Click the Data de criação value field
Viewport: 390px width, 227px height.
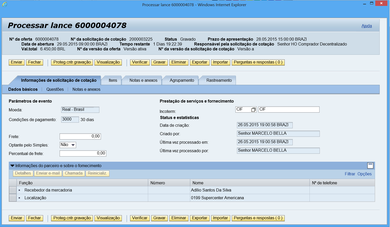265,125
